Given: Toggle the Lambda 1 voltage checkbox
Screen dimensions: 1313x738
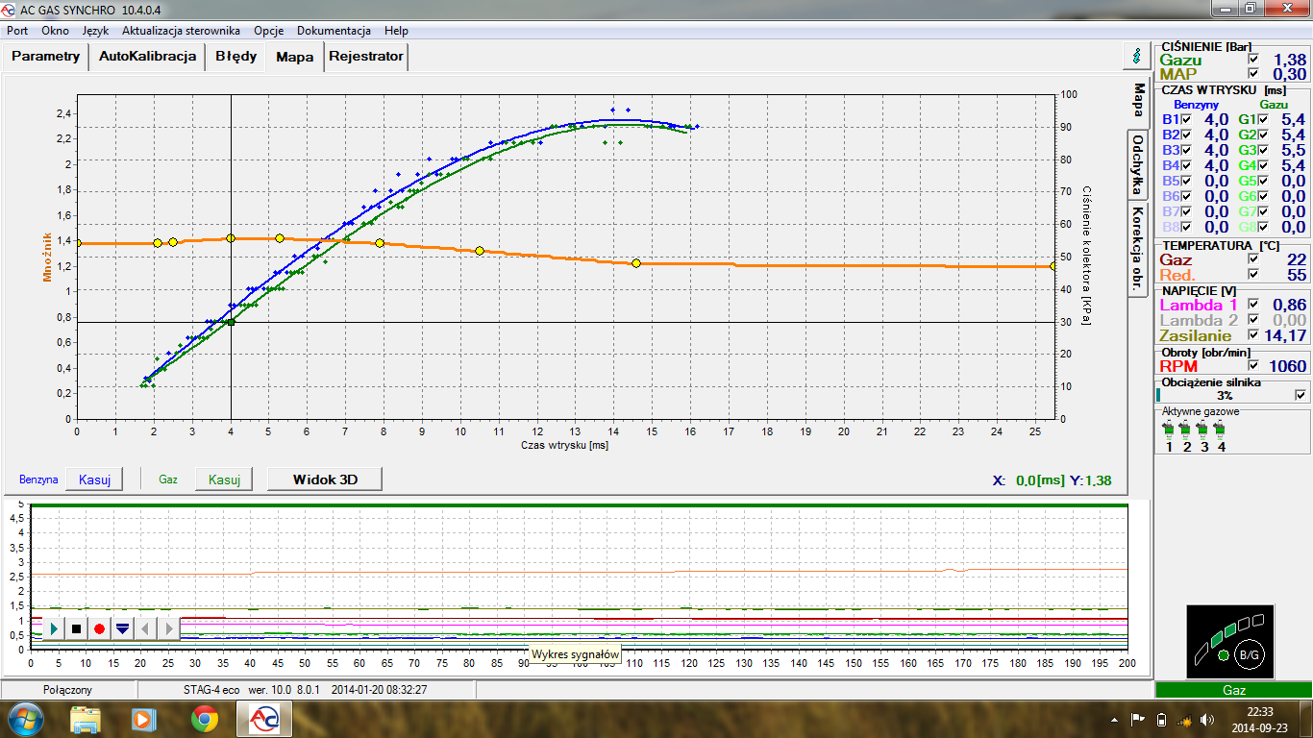Looking at the screenshot, I should [1253, 304].
